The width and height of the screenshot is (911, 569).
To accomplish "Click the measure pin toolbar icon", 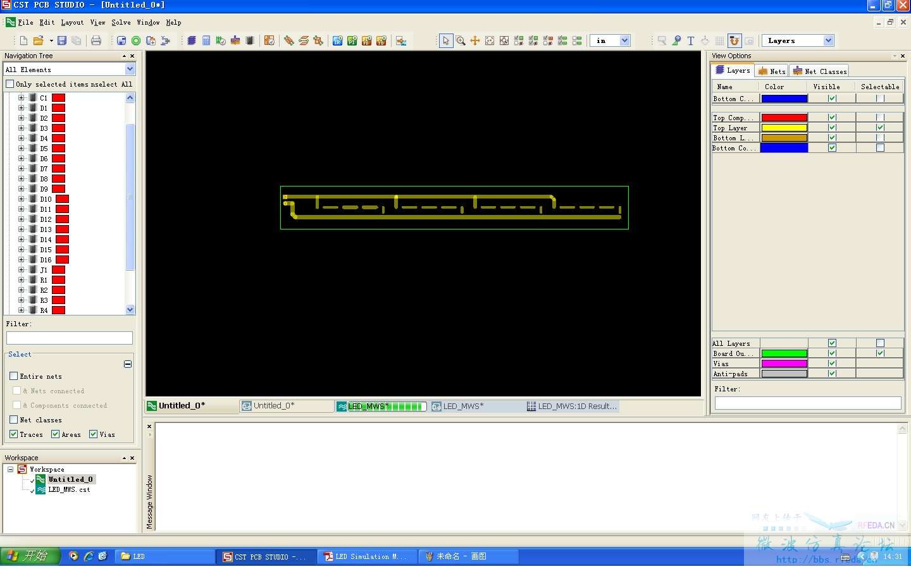I will (x=676, y=40).
